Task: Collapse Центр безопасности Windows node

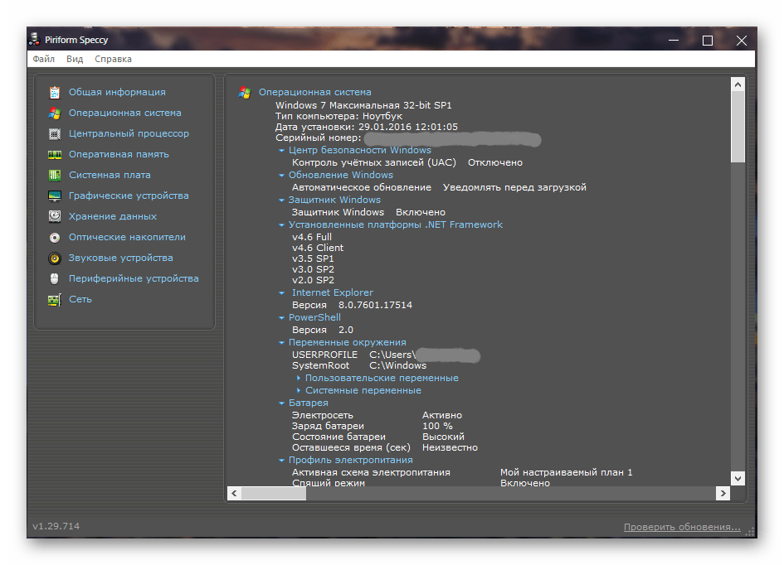Action: [281, 150]
